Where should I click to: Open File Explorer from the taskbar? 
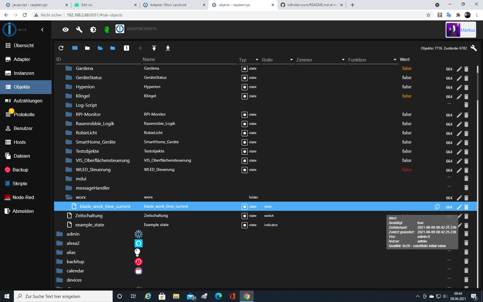pos(176,296)
